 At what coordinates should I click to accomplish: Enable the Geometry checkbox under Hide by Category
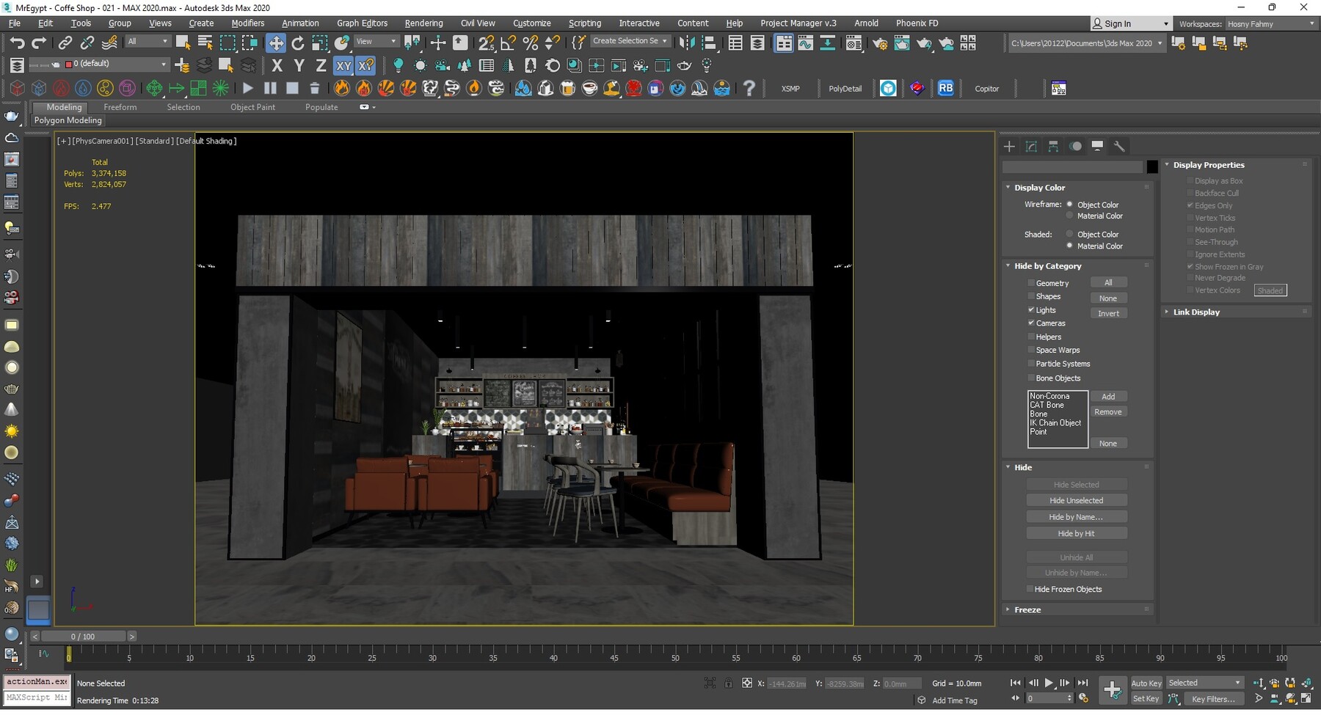[x=1032, y=282]
